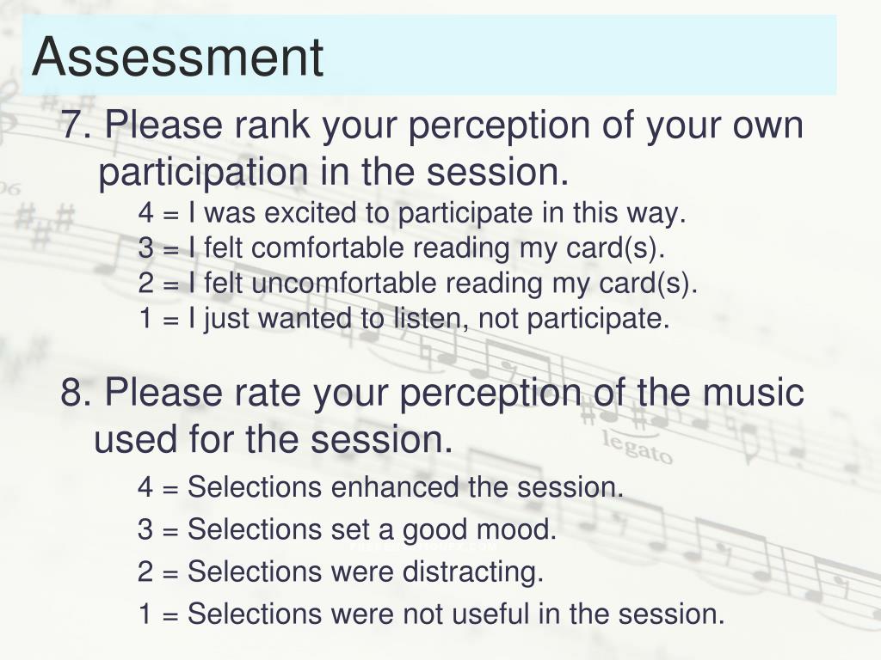Image resolution: width=881 pixels, height=660 pixels.
Task: Pick "3 = I felt comfortable reading" option
Action: tap(402, 248)
